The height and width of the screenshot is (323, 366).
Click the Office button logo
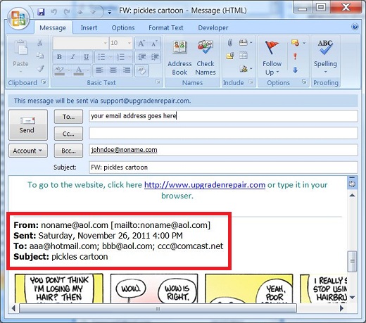(18, 19)
